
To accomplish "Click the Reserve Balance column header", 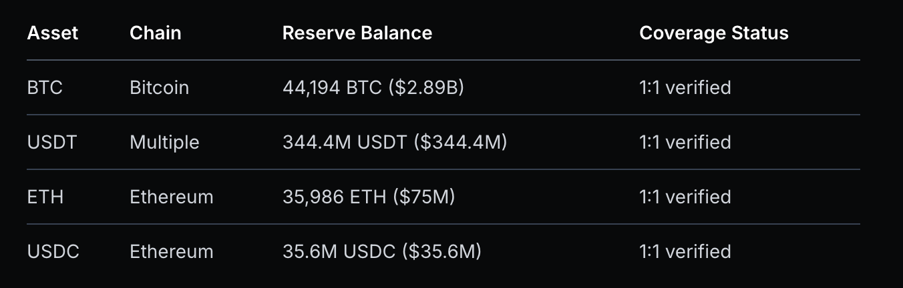I will [x=357, y=33].
